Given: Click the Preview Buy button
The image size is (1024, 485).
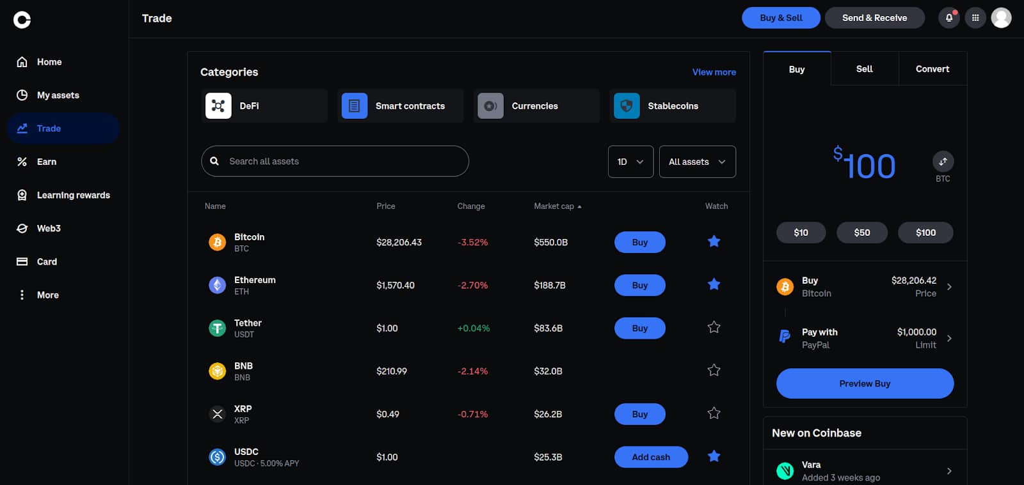Looking at the screenshot, I should tap(865, 383).
